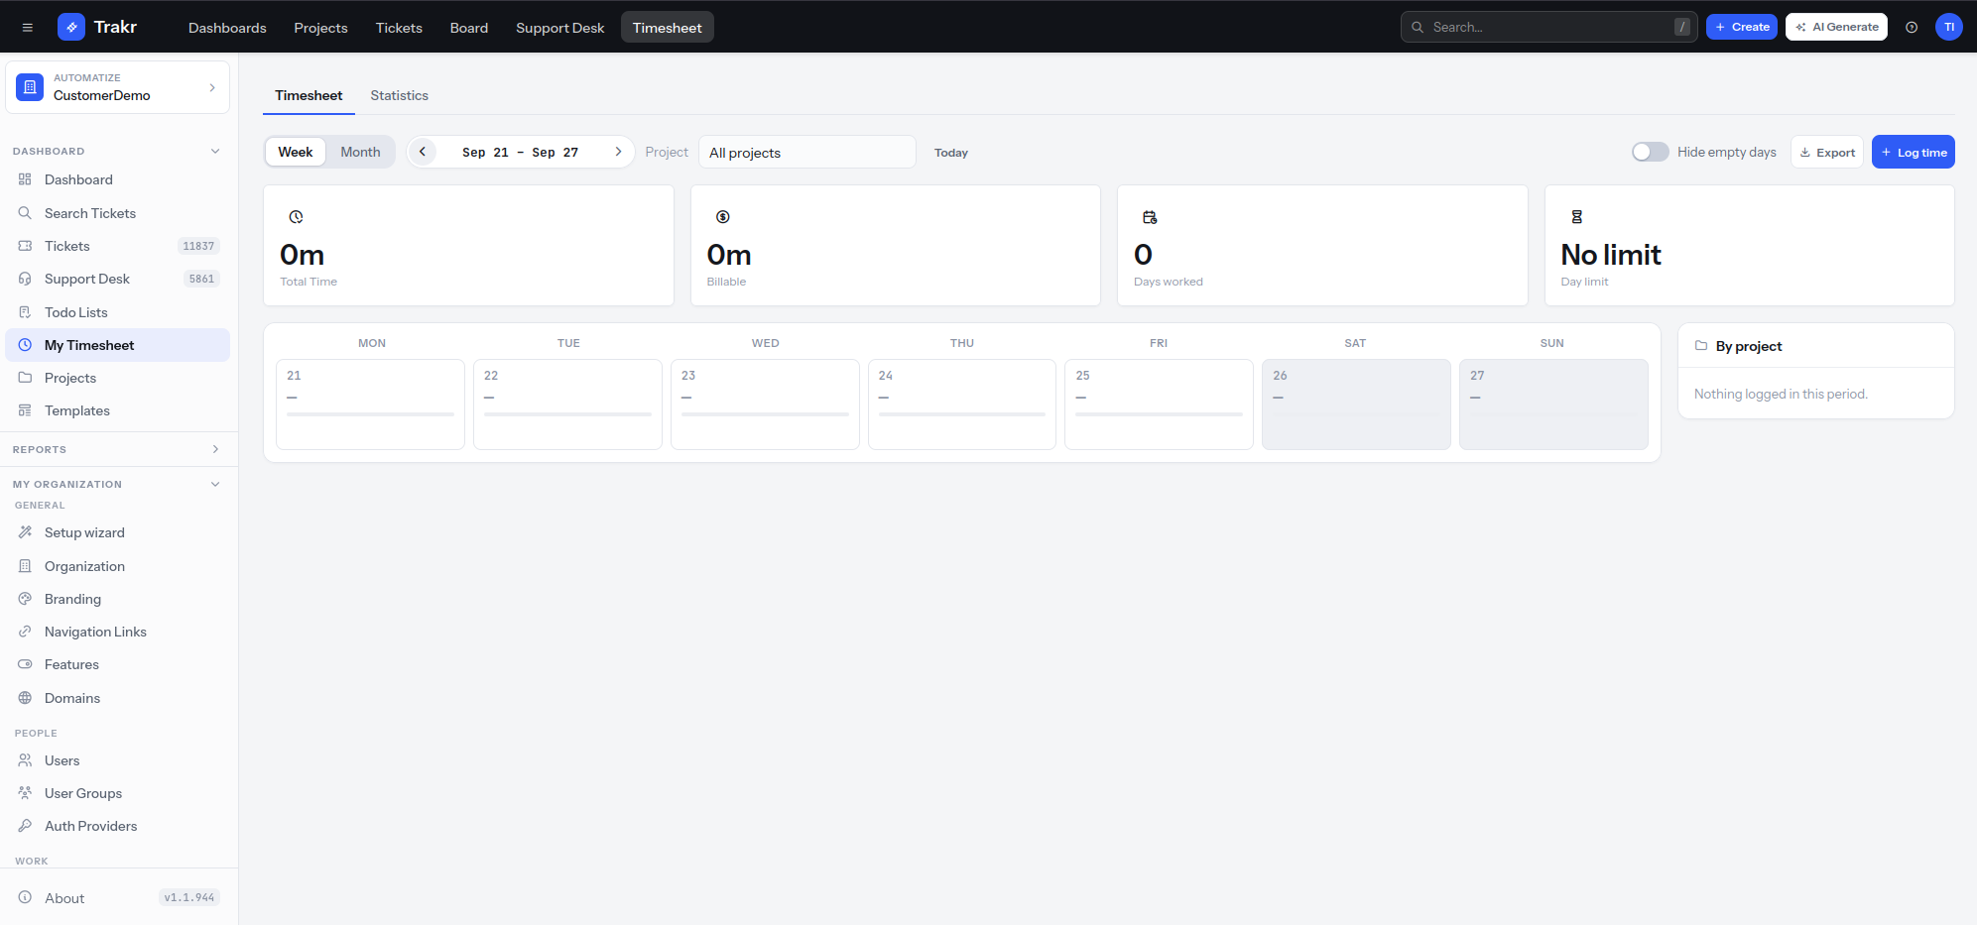Click the AI Generate button
The height and width of the screenshot is (925, 1977).
click(x=1836, y=27)
